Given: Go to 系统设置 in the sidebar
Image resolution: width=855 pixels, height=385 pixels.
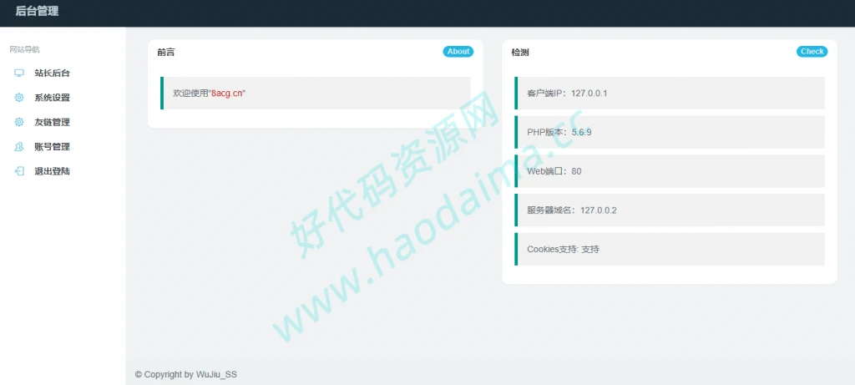Looking at the screenshot, I should point(52,98).
